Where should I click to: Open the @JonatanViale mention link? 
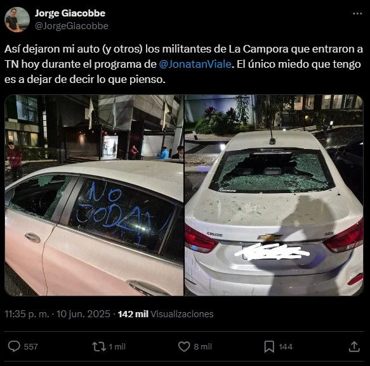[195, 64]
